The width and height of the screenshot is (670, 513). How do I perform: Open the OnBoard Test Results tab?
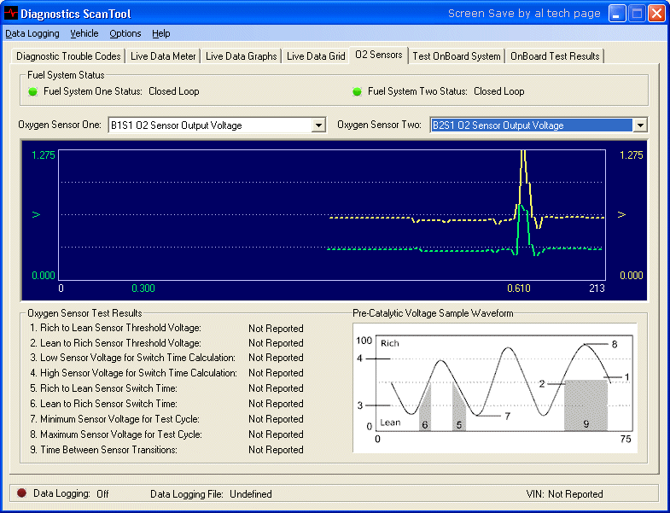pyautogui.click(x=555, y=56)
